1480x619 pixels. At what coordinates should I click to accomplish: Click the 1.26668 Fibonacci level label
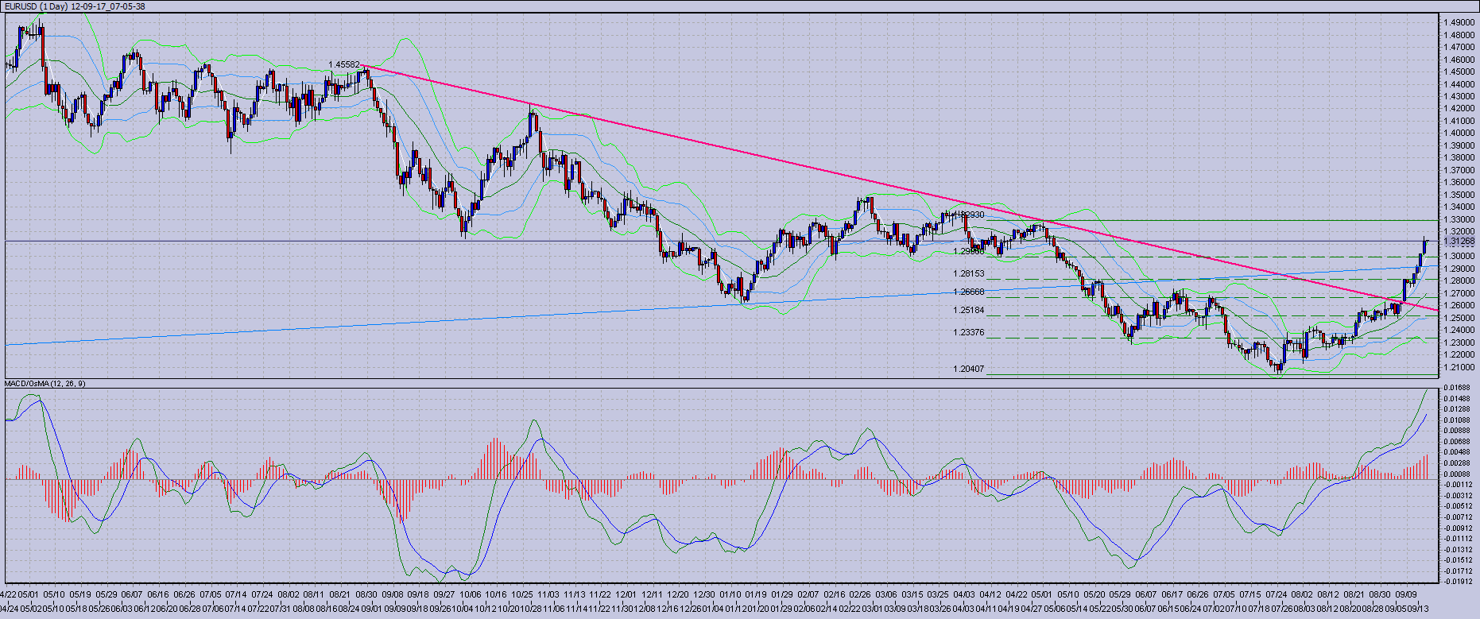(x=969, y=292)
